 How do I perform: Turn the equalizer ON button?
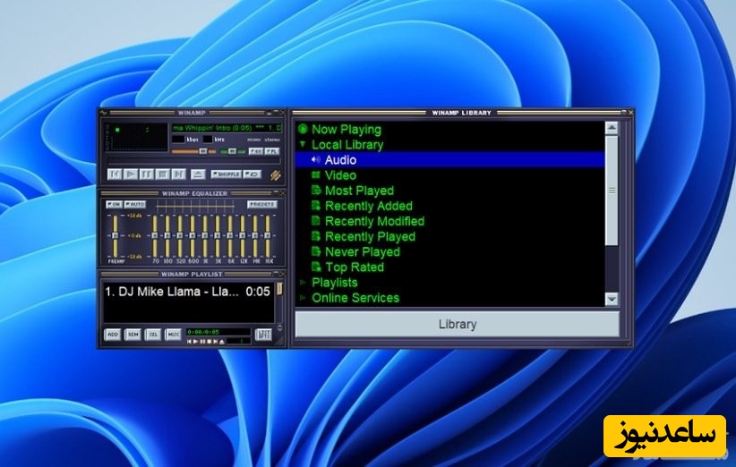tap(114, 205)
